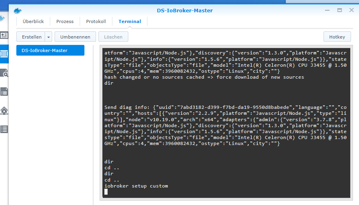Click the Docker whale icon in title bar

pos(18,10)
